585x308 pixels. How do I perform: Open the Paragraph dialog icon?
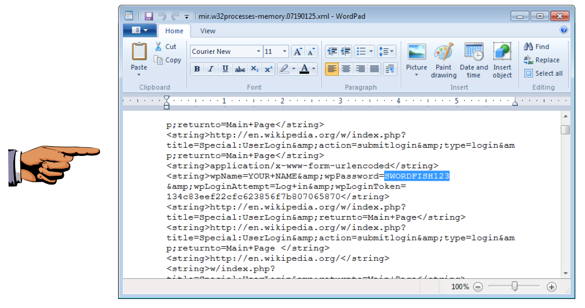(x=389, y=69)
